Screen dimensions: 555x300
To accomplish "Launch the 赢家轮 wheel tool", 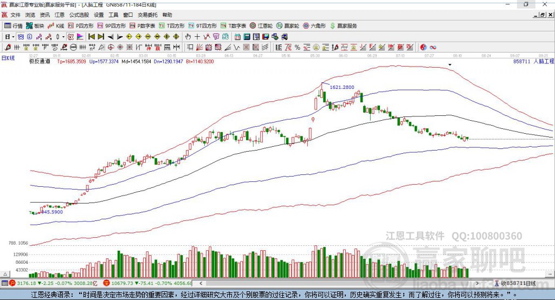I will pos(288,26).
